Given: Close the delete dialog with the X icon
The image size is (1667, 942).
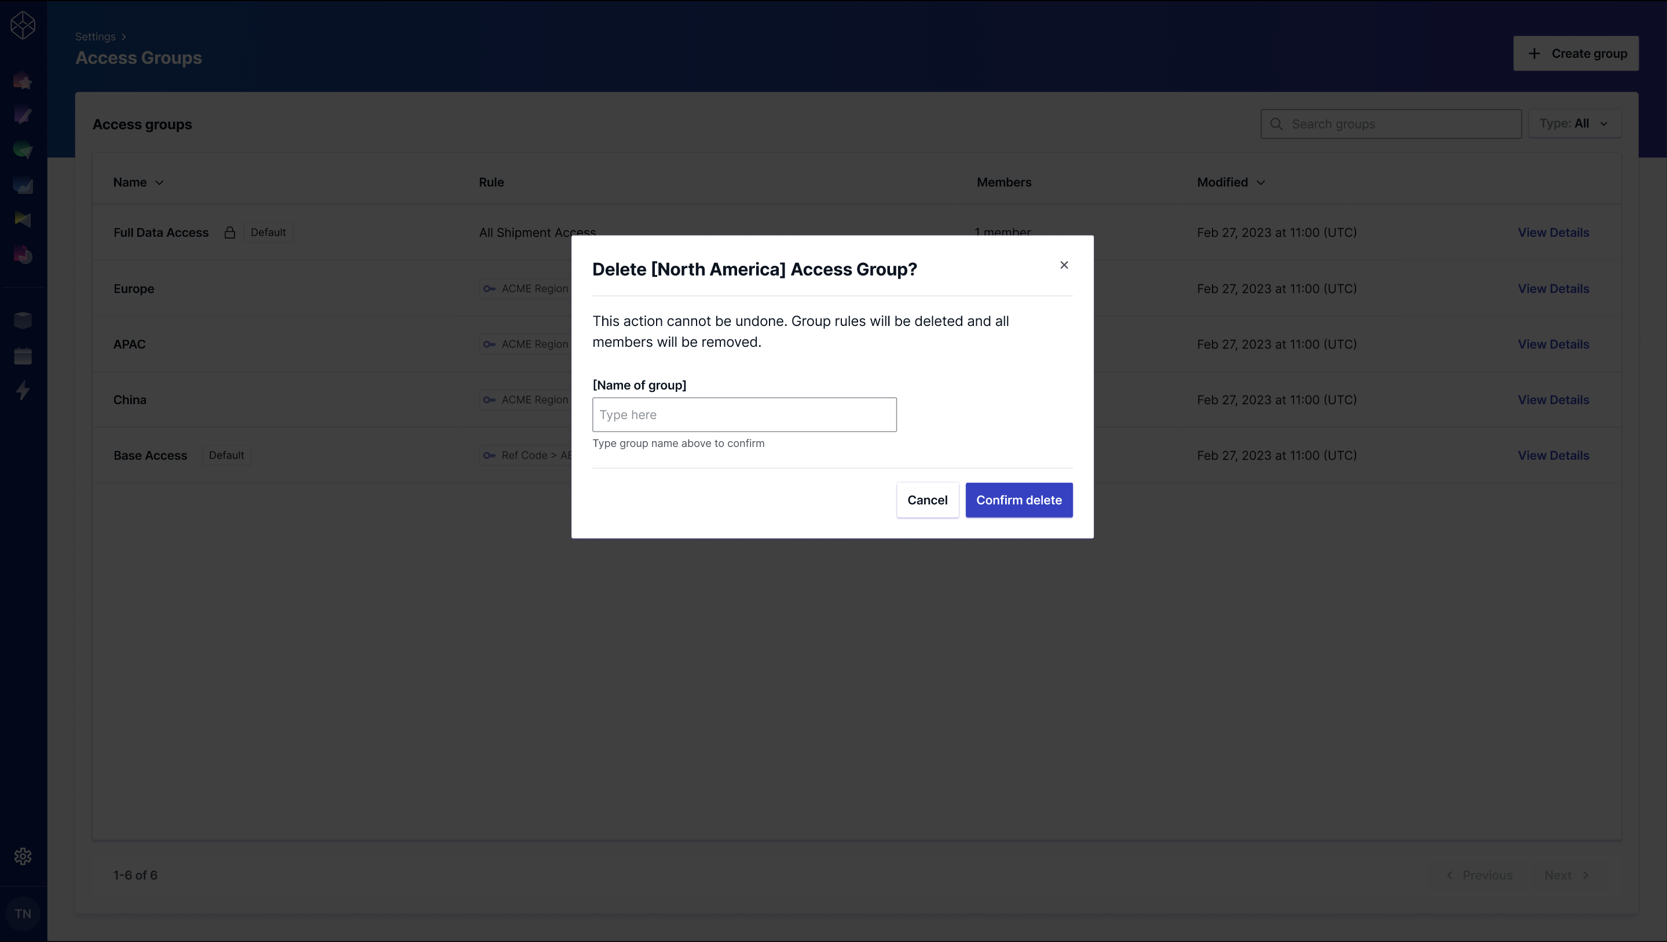Looking at the screenshot, I should 1064,265.
